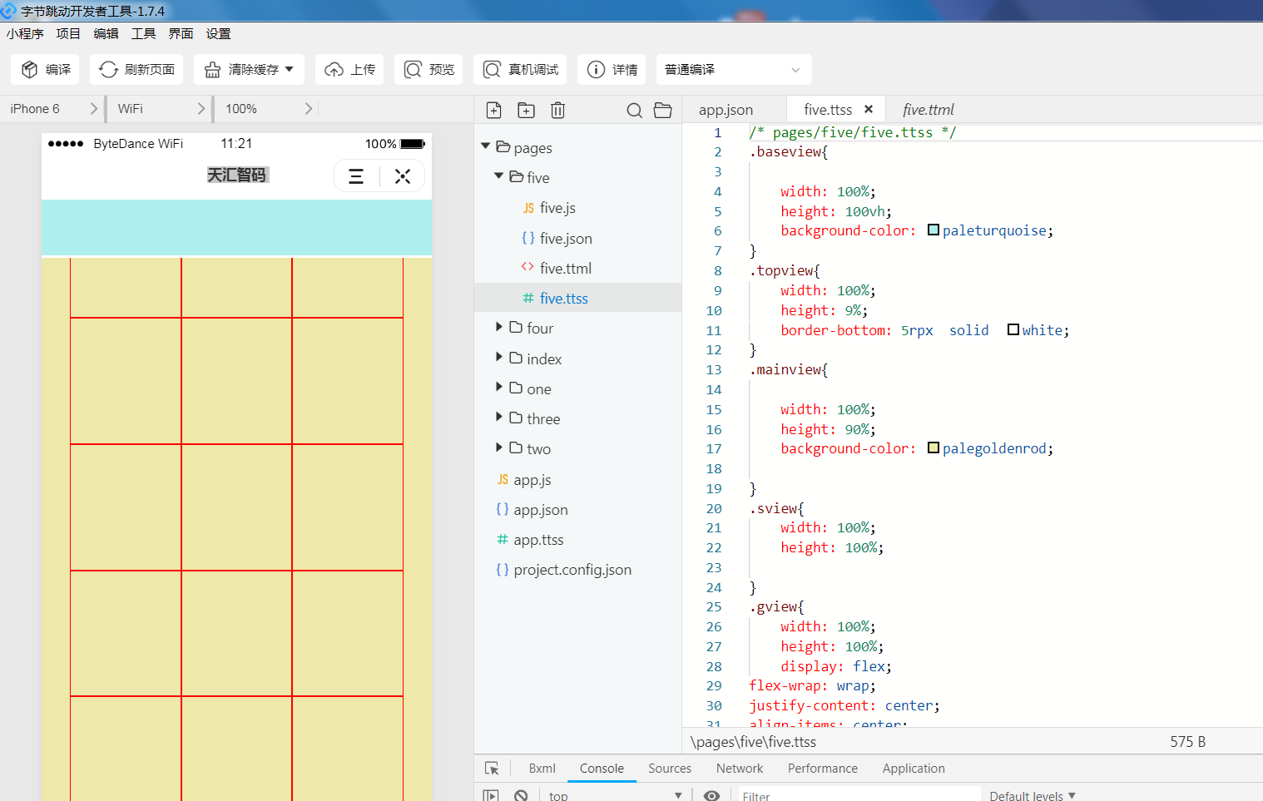Close the five.ttss tab
This screenshot has height=801, width=1263.
pyautogui.click(x=869, y=109)
